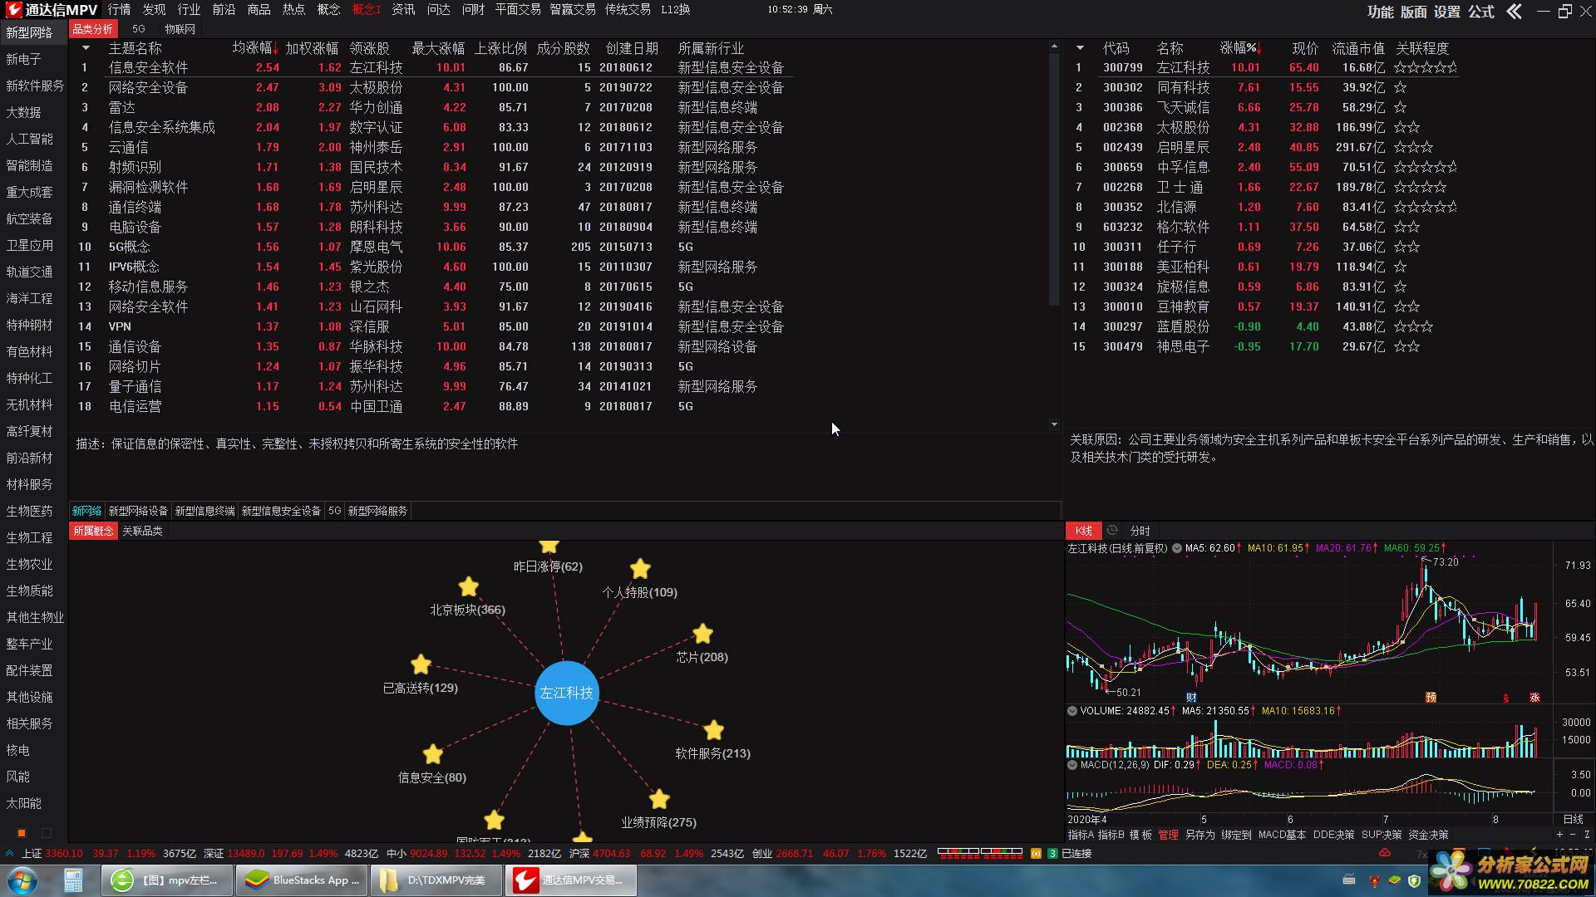Click the 软件服务(213) star node
1596x897 pixels.
(x=713, y=730)
